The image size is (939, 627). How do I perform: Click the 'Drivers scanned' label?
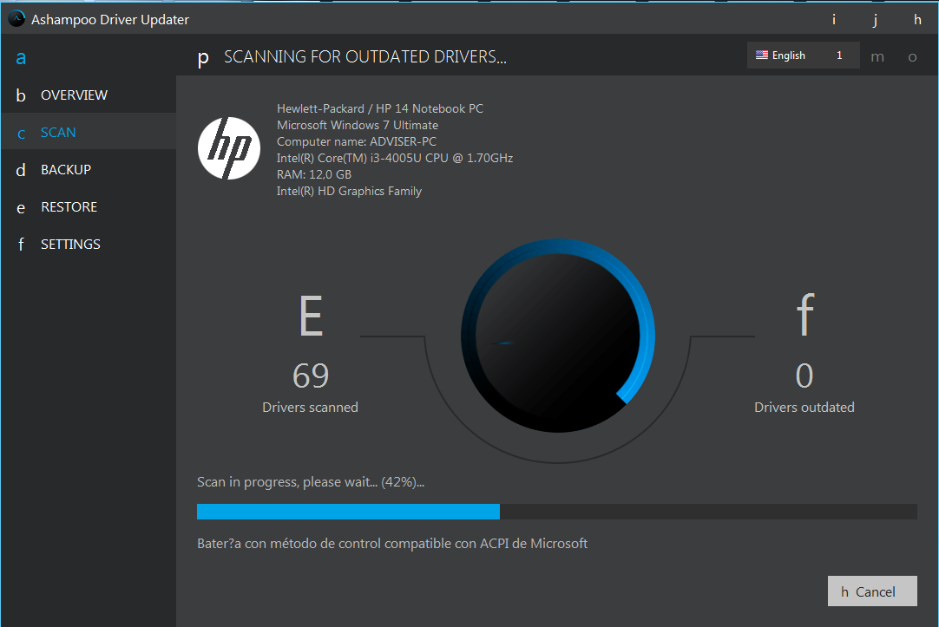click(x=310, y=408)
